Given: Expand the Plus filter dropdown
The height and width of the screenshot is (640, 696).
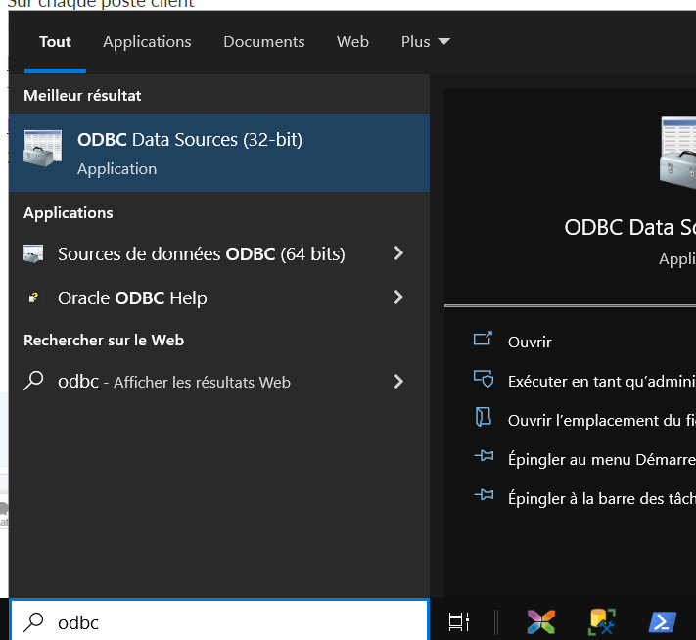Looking at the screenshot, I should click(x=425, y=42).
